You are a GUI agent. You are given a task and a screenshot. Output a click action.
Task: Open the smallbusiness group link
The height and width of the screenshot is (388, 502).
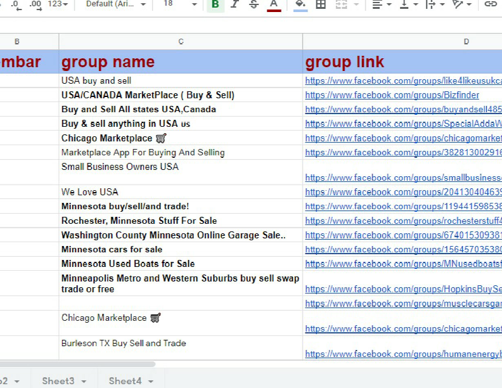click(403, 178)
